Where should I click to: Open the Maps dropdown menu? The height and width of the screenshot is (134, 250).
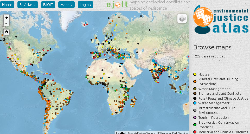(x=66, y=5)
